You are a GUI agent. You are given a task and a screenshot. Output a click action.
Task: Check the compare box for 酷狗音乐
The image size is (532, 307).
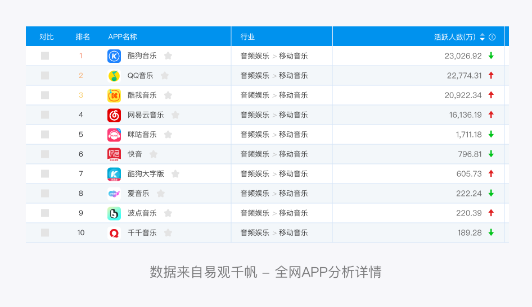[45, 56]
